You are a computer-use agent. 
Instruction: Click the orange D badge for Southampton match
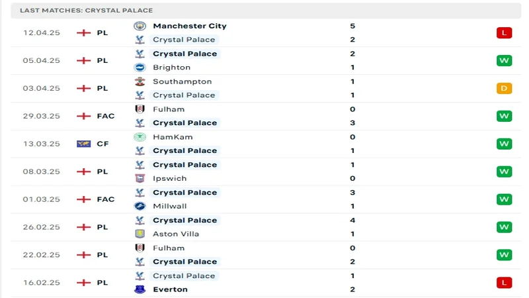coord(504,88)
